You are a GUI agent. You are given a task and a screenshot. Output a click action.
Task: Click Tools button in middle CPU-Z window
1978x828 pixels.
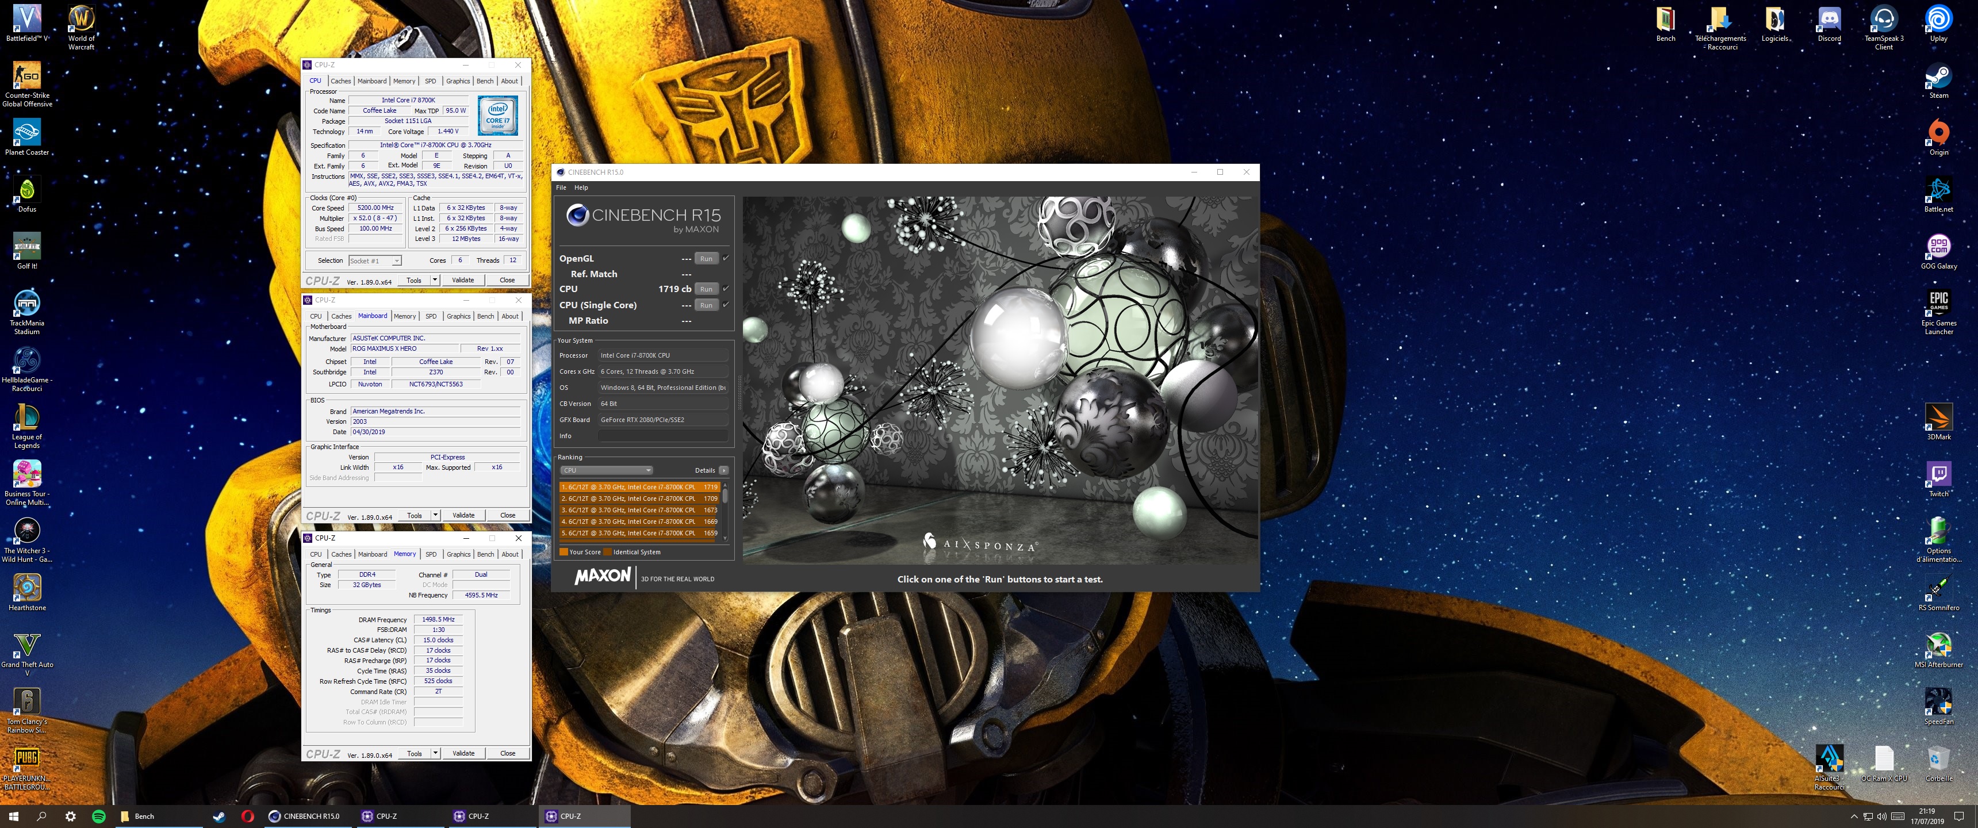[415, 515]
